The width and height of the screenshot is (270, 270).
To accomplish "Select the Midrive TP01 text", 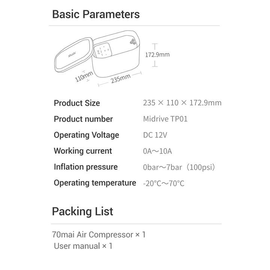I will coord(165,119).
